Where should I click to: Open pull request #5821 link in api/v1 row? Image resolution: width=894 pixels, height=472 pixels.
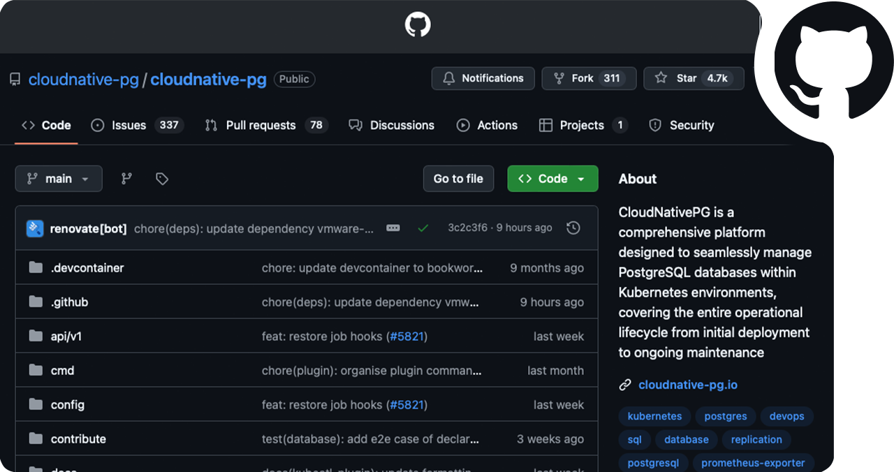point(407,337)
